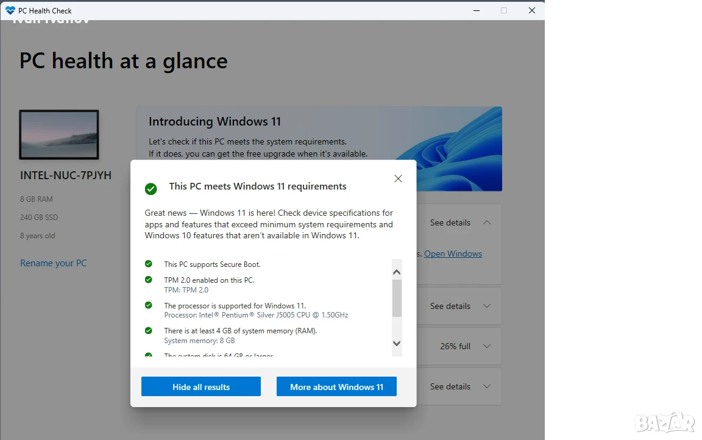
Task: Click the PC health at a glance heading
Action: pos(124,61)
